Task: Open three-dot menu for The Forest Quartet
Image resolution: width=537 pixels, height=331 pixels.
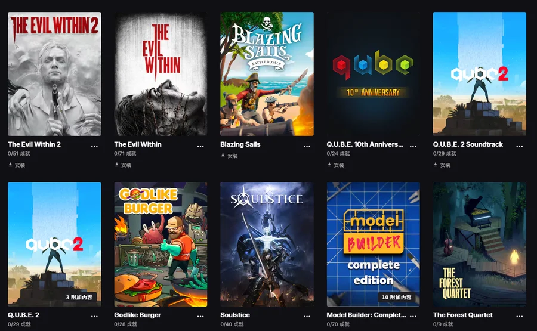Action: tap(520, 316)
